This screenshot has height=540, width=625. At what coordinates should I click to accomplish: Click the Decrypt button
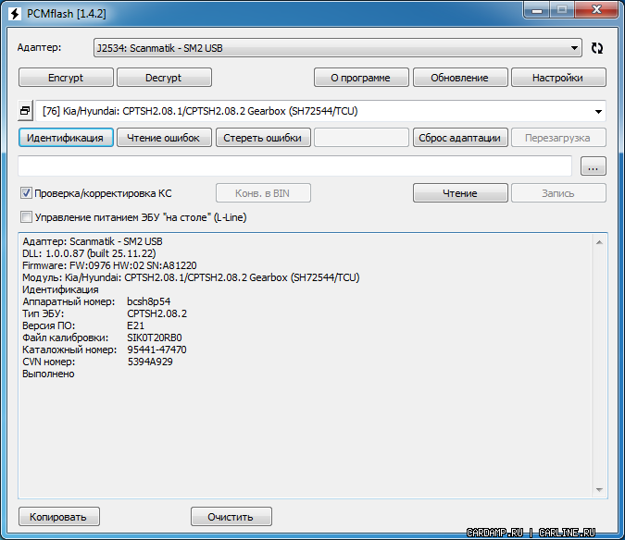click(x=164, y=78)
